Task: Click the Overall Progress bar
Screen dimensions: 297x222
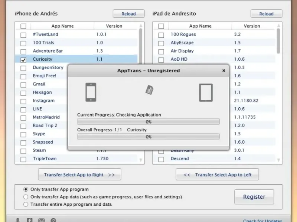Action: [148, 137]
